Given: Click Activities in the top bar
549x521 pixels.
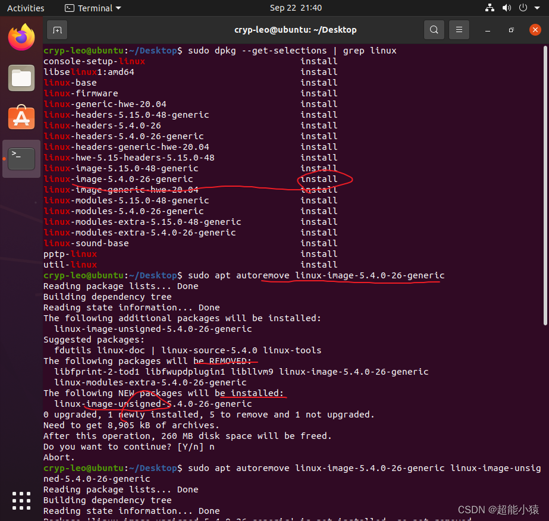Looking at the screenshot, I should [x=26, y=8].
